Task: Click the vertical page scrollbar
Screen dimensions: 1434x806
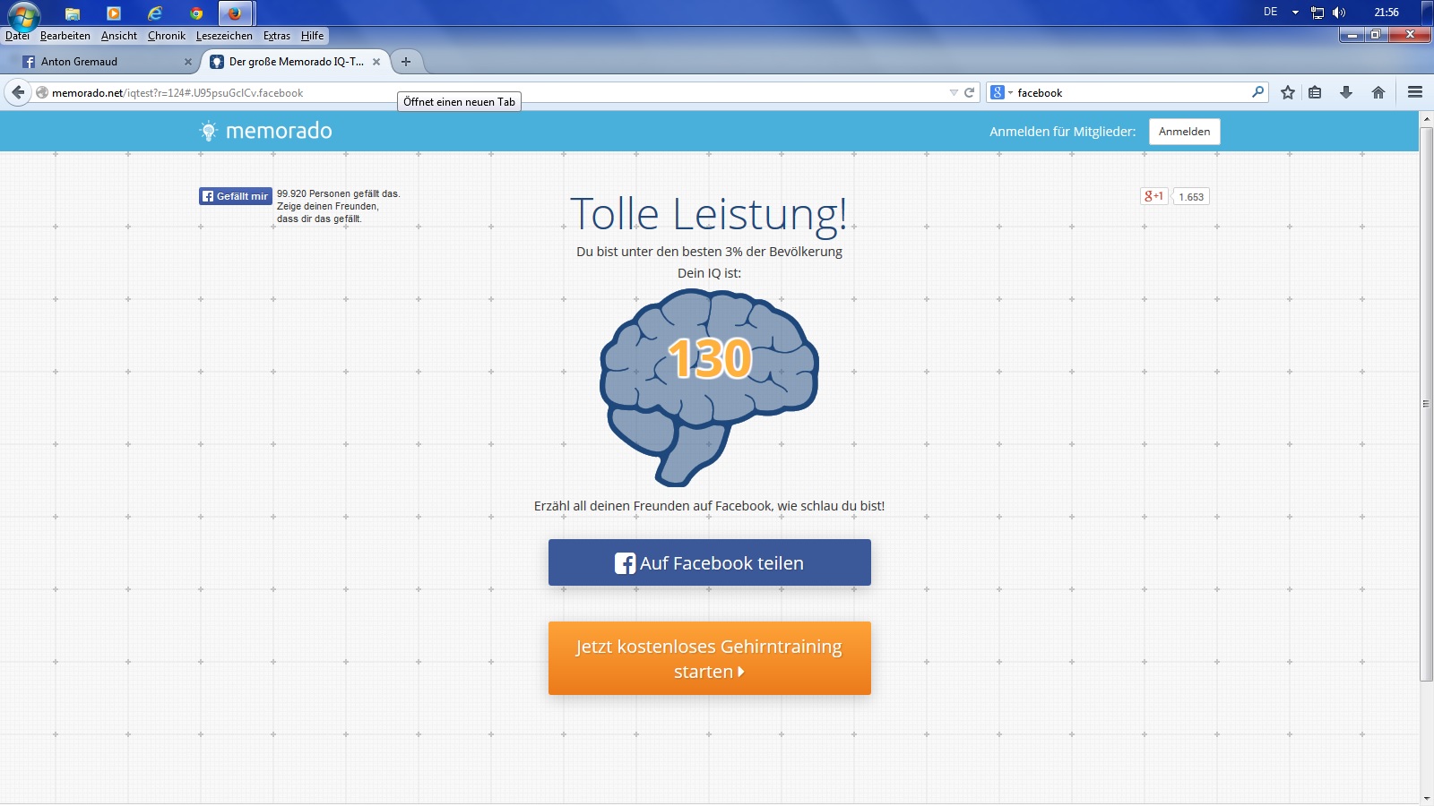Action: (x=1426, y=403)
